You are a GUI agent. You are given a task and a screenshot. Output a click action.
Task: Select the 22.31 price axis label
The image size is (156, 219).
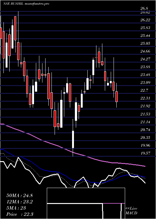point(145,98)
